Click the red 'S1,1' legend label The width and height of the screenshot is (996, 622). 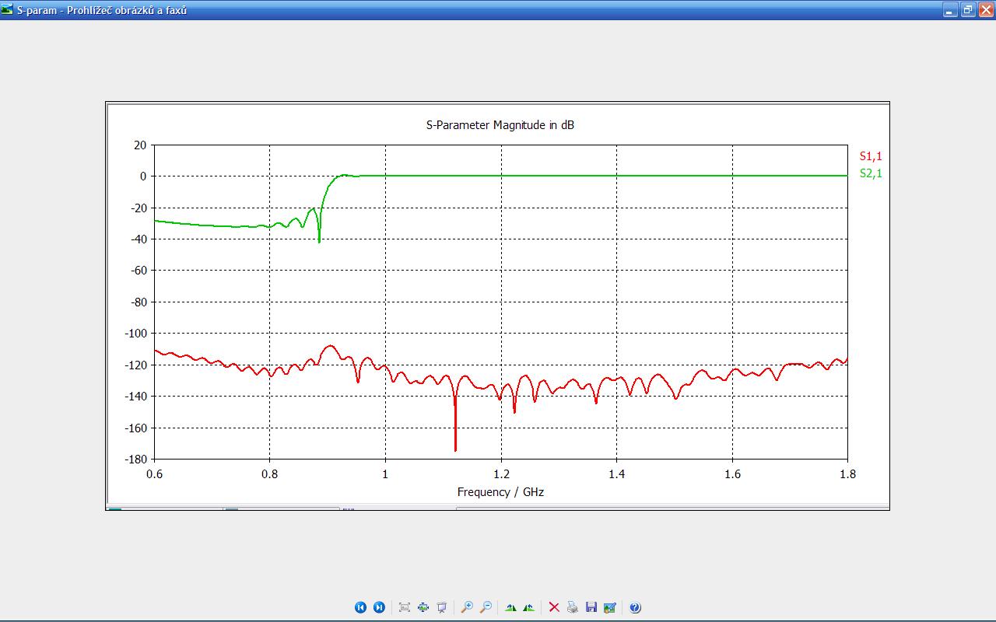(x=871, y=156)
